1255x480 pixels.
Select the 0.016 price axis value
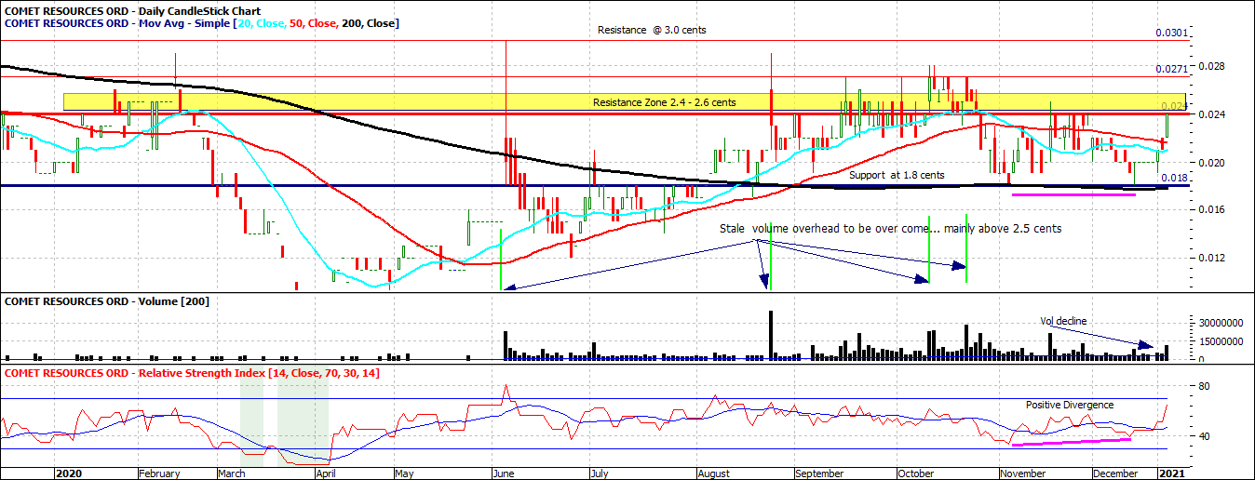point(1209,210)
